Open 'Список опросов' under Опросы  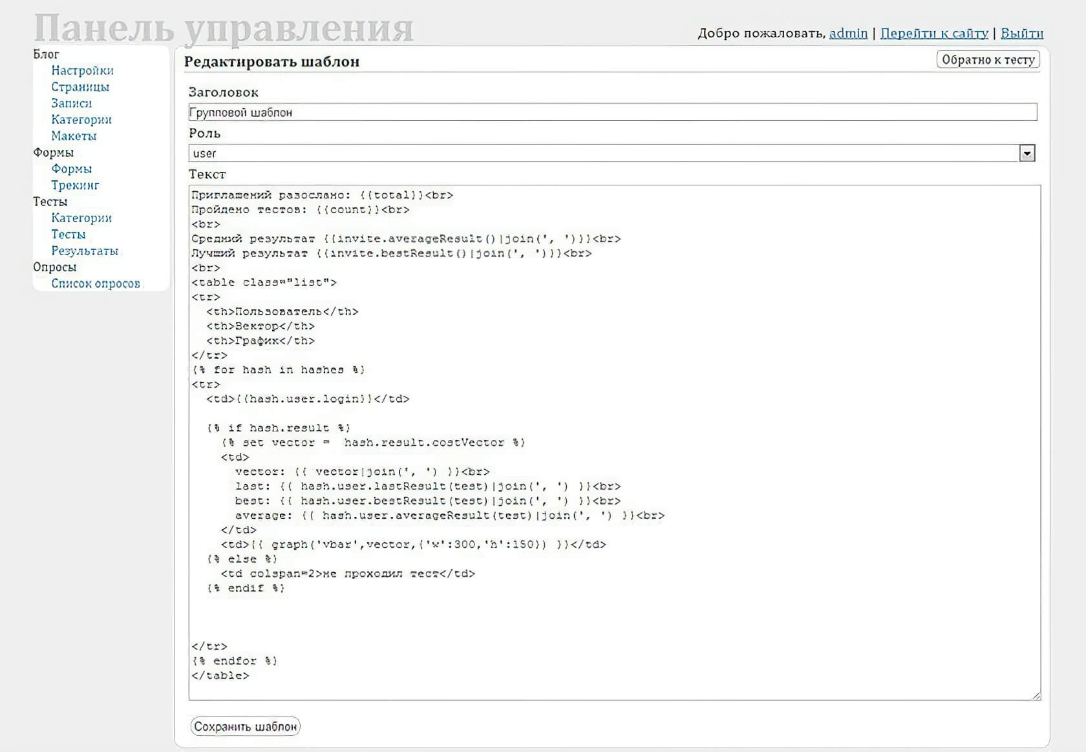click(96, 284)
